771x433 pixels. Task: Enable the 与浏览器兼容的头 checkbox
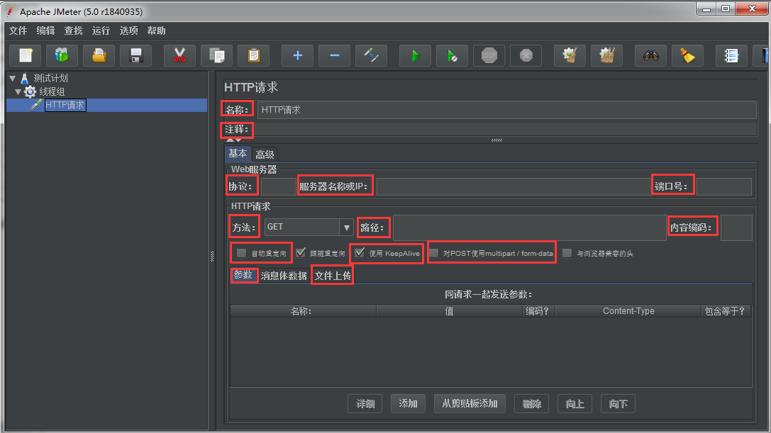click(x=567, y=253)
